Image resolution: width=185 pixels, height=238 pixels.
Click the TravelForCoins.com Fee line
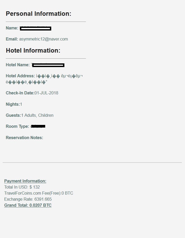coord(39,193)
